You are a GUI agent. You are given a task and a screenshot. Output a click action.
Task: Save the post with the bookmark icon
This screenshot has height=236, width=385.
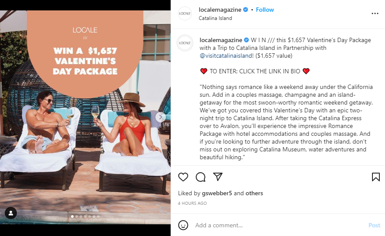[375, 177]
